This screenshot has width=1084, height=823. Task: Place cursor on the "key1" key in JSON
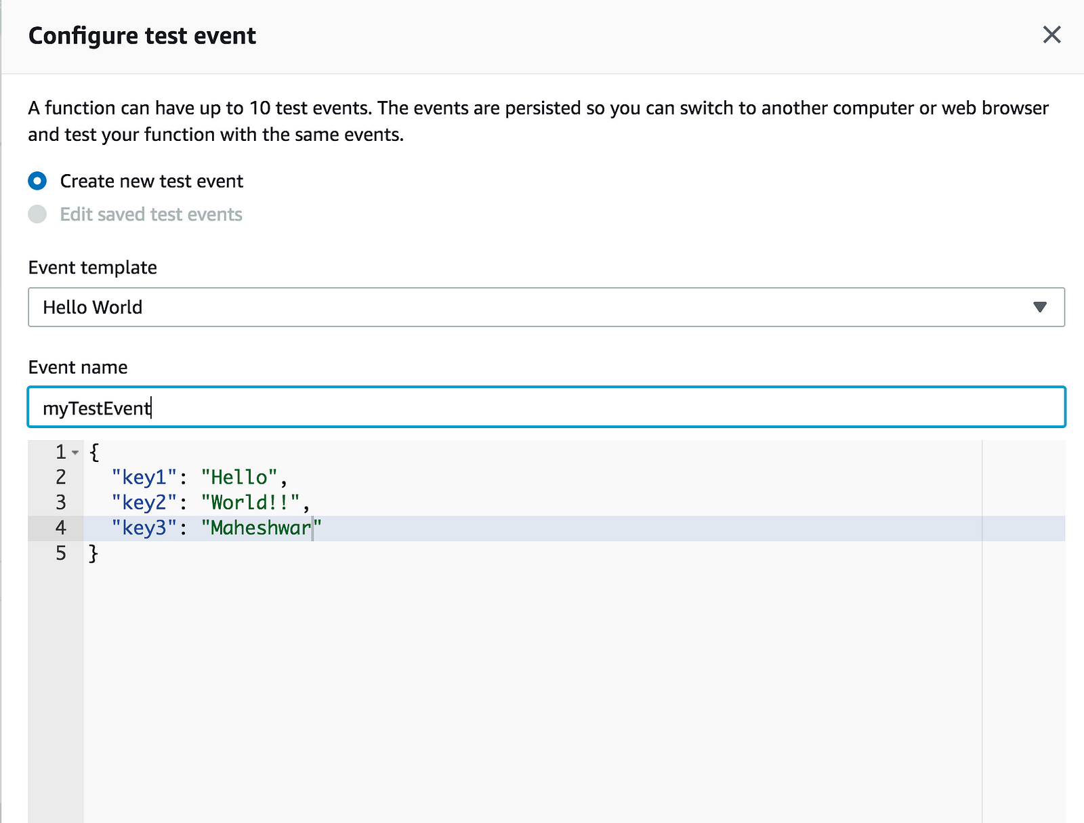[144, 477]
